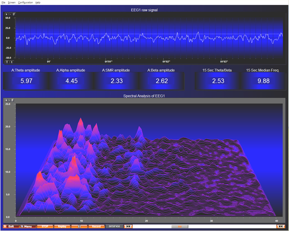Click the plus button on Spectral Analysis graph
Screen dimensions: 289x231
[7, 100]
